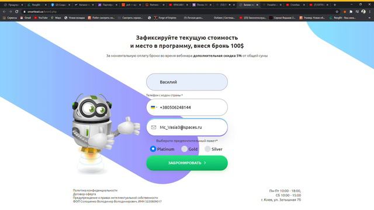
Task: Close the Partners tab
Action: click(164, 5)
